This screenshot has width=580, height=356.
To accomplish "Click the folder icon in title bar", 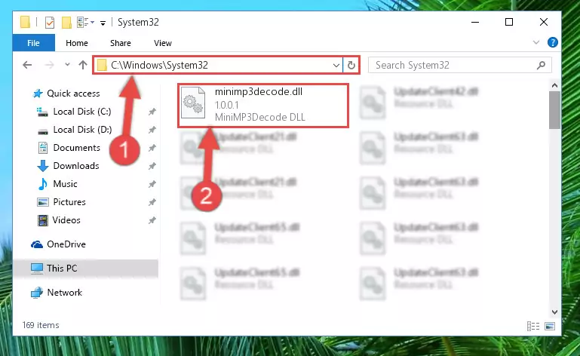I will point(25,22).
